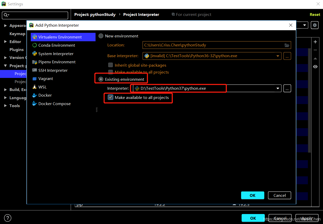Click the Docker Compose icon
323x224 pixels.
point(35,104)
